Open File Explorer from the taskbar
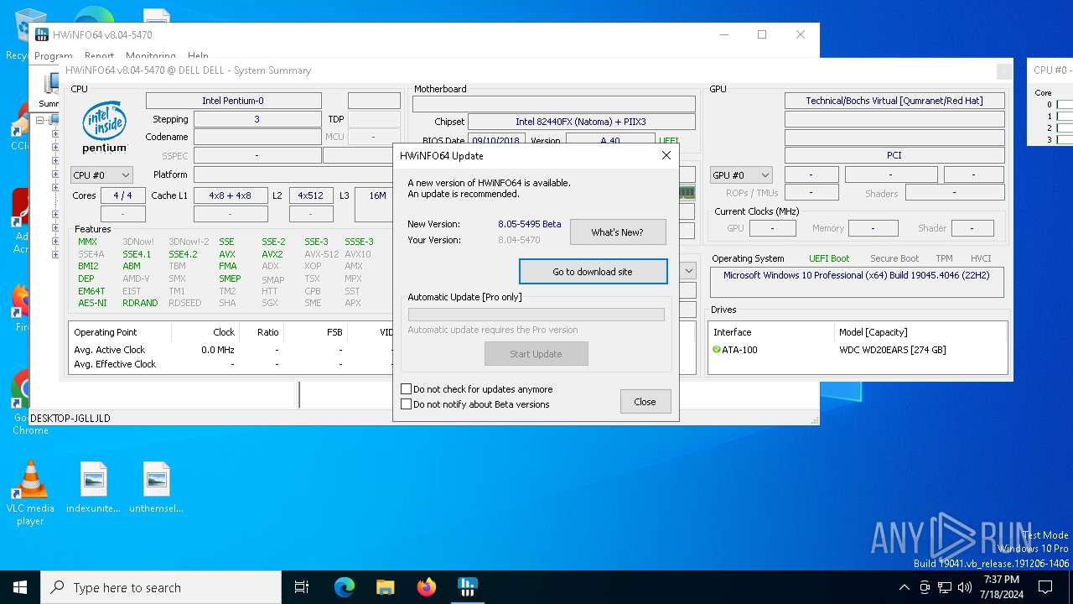Screen dimensions: 1073x604 [385, 587]
